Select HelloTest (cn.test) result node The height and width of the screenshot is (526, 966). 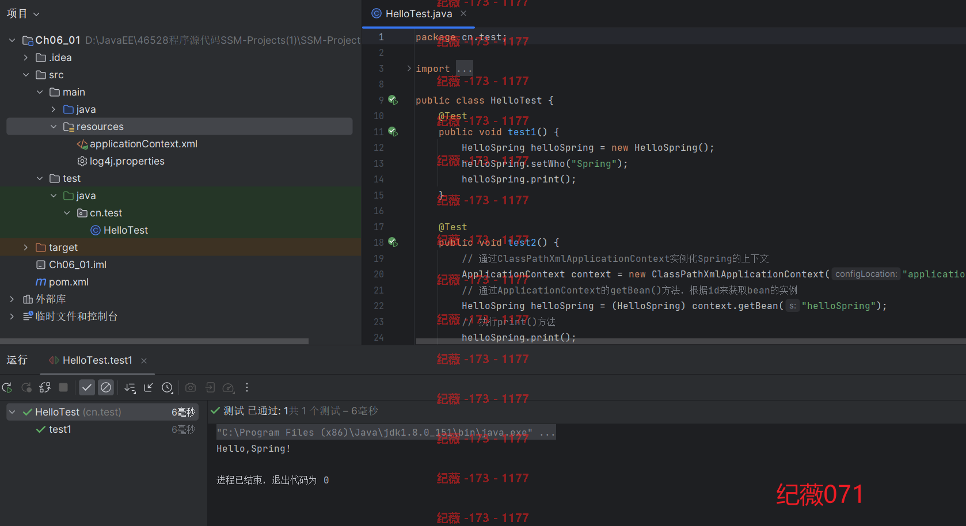102,412
